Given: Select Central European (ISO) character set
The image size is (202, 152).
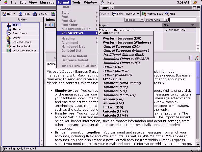Looking at the screenshot, I should tap(126, 46).
